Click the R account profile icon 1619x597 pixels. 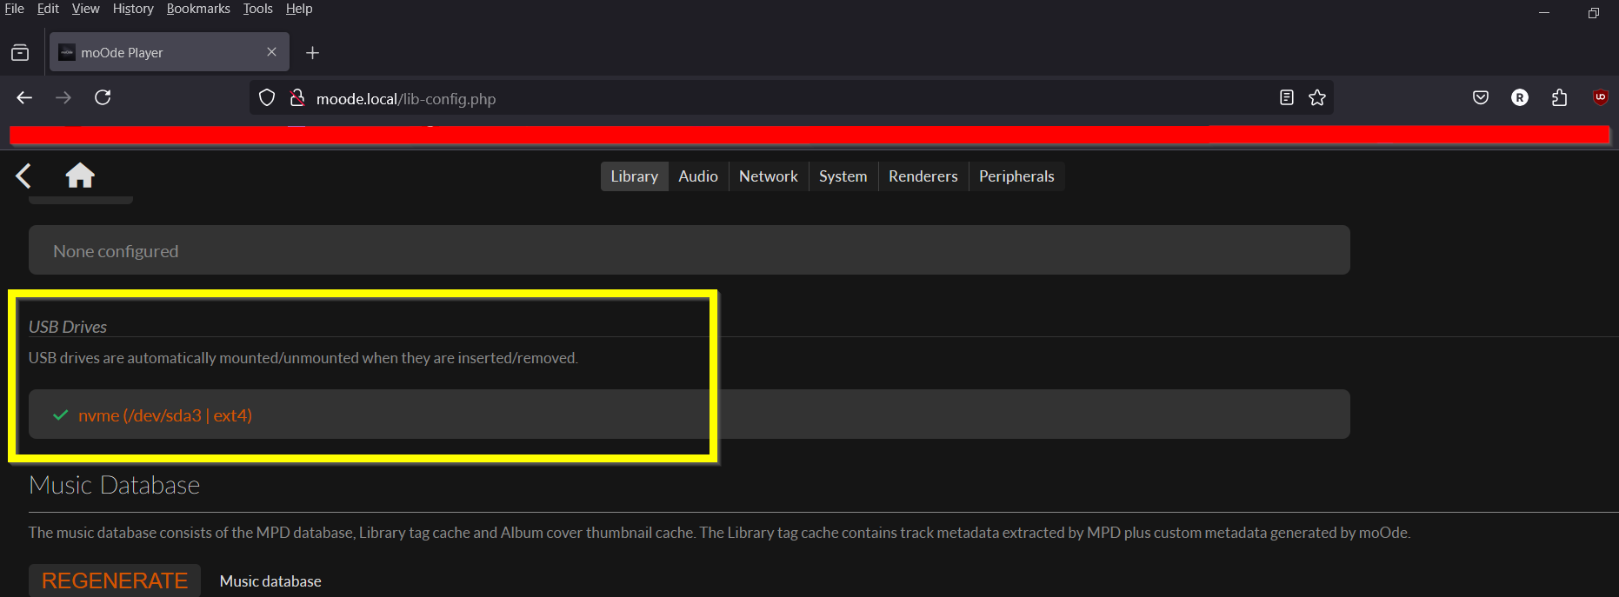click(1520, 97)
